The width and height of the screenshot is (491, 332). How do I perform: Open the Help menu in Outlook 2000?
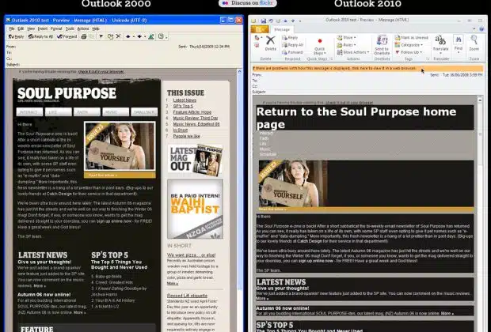tap(96, 28)
